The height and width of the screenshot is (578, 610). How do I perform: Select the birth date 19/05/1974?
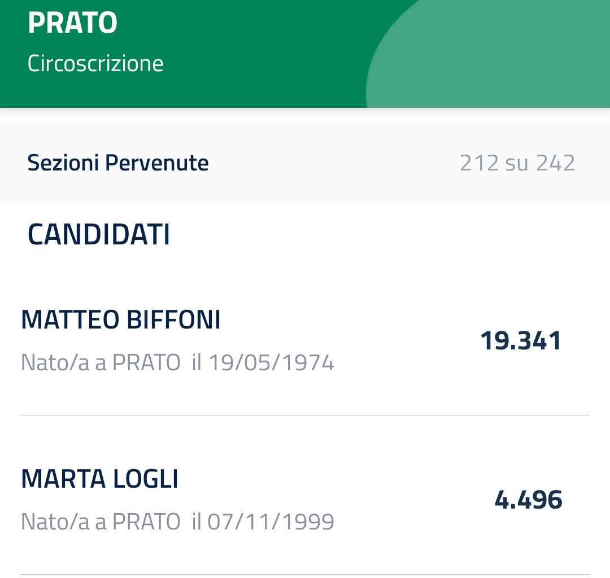(271, 362)
